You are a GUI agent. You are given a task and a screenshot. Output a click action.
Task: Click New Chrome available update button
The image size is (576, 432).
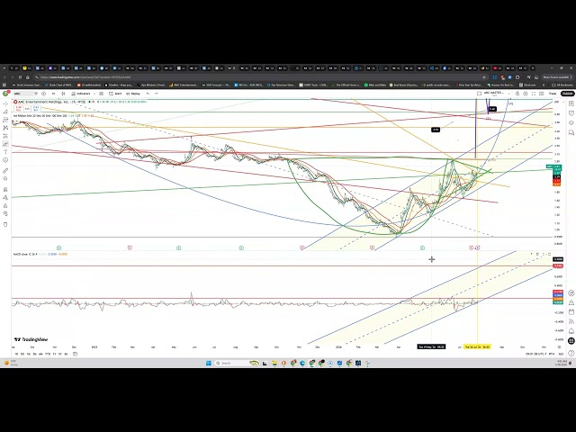pos(557,77)
